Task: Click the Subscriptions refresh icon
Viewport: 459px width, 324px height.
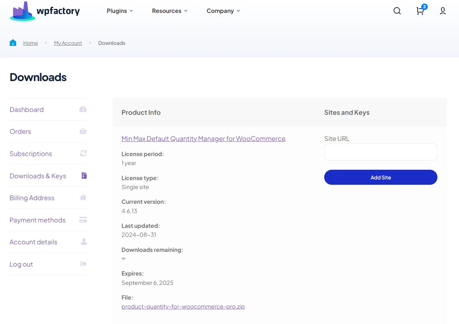Action: [x=83, y=153]
